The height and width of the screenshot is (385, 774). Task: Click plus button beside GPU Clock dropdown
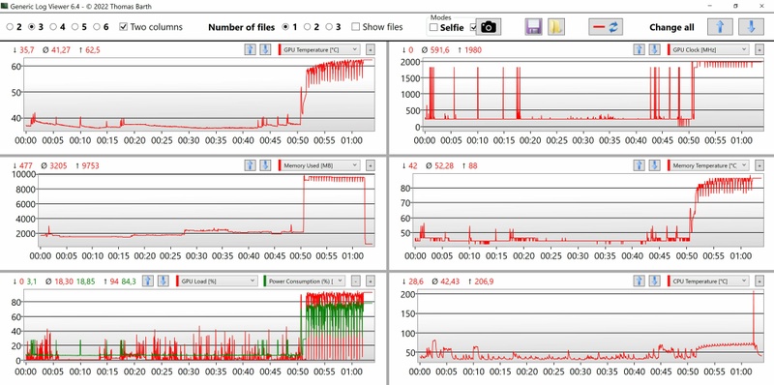[x=759, y=49]
